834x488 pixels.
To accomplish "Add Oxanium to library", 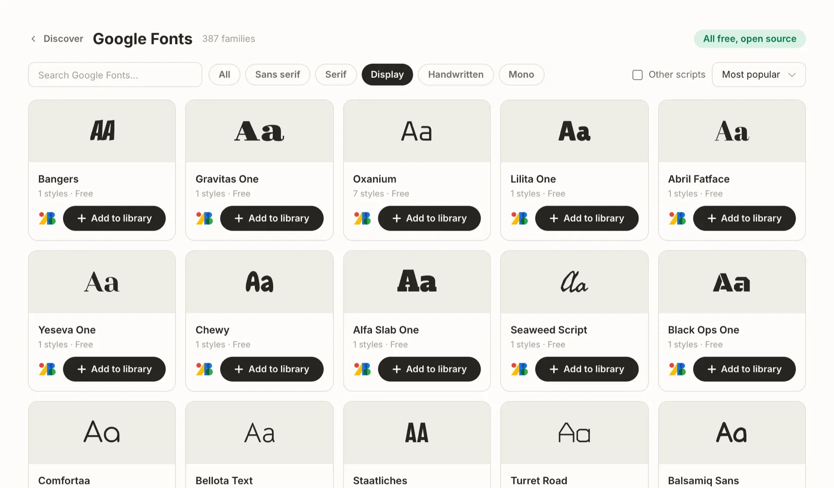I will coord(429,219).
